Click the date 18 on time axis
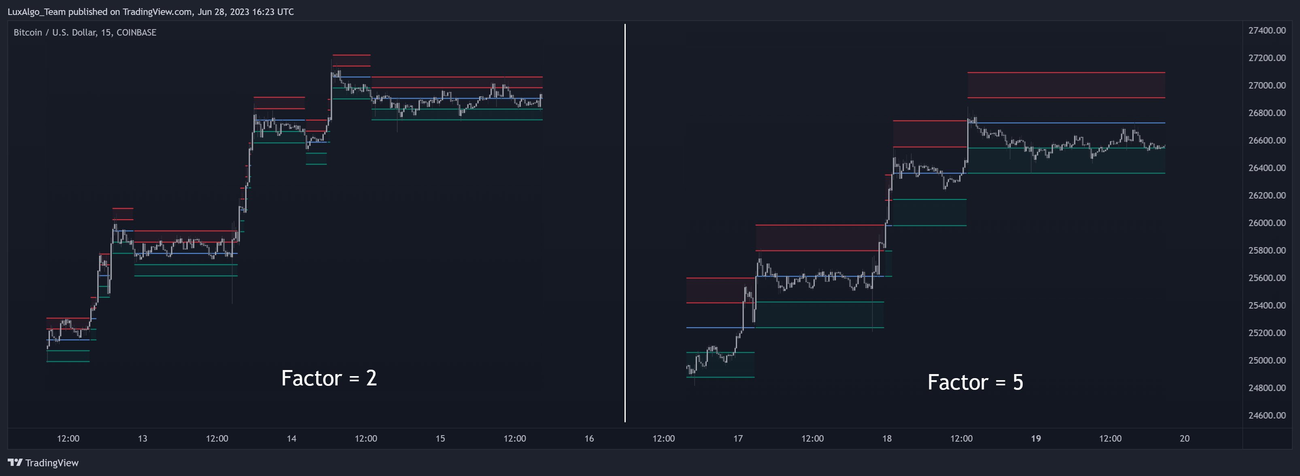The width and height of the screenshot is (1300, 476). pyautogui.click(x=887, y=438)
